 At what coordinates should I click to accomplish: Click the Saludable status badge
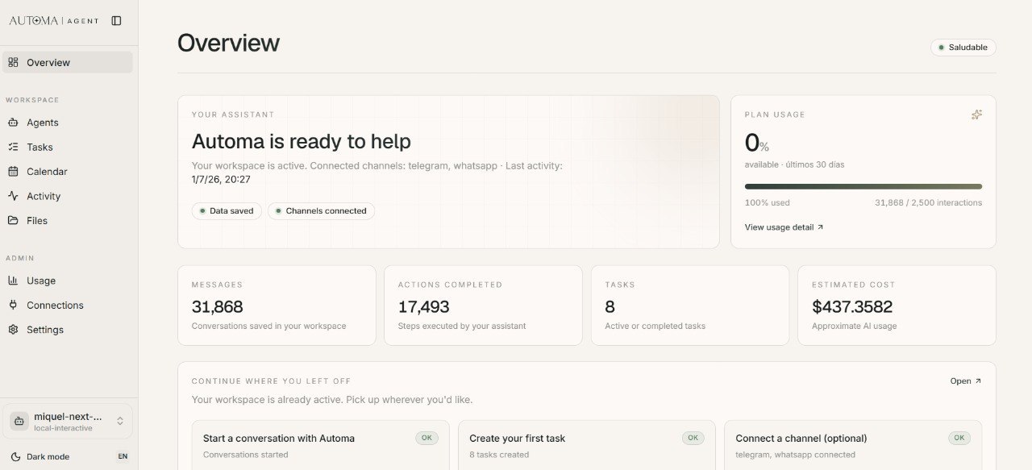click(x=963, y=48)
